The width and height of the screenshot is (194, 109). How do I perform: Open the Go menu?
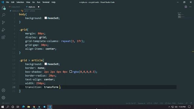(34, 2)
